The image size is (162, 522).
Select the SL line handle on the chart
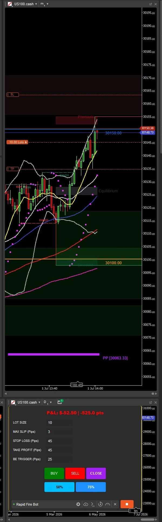[13, 95]
